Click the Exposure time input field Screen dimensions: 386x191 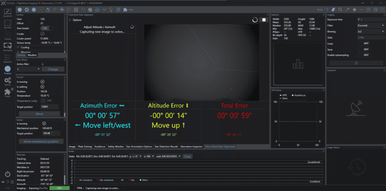pos(371,19)
